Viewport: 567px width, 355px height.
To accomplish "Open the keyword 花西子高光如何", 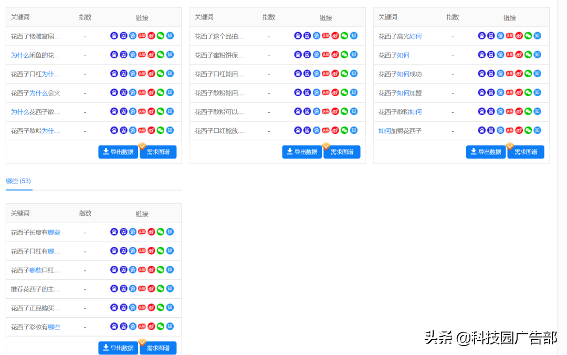I will [400, 37].
